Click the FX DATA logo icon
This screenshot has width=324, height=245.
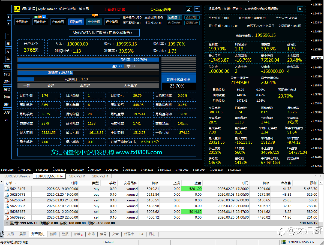click(x=17, y=9)
